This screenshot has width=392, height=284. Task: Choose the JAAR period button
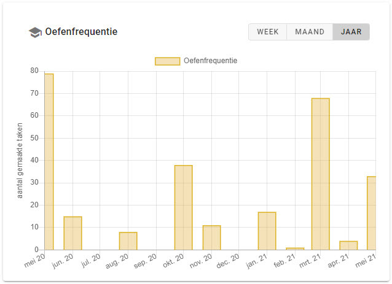pos(351,32)
